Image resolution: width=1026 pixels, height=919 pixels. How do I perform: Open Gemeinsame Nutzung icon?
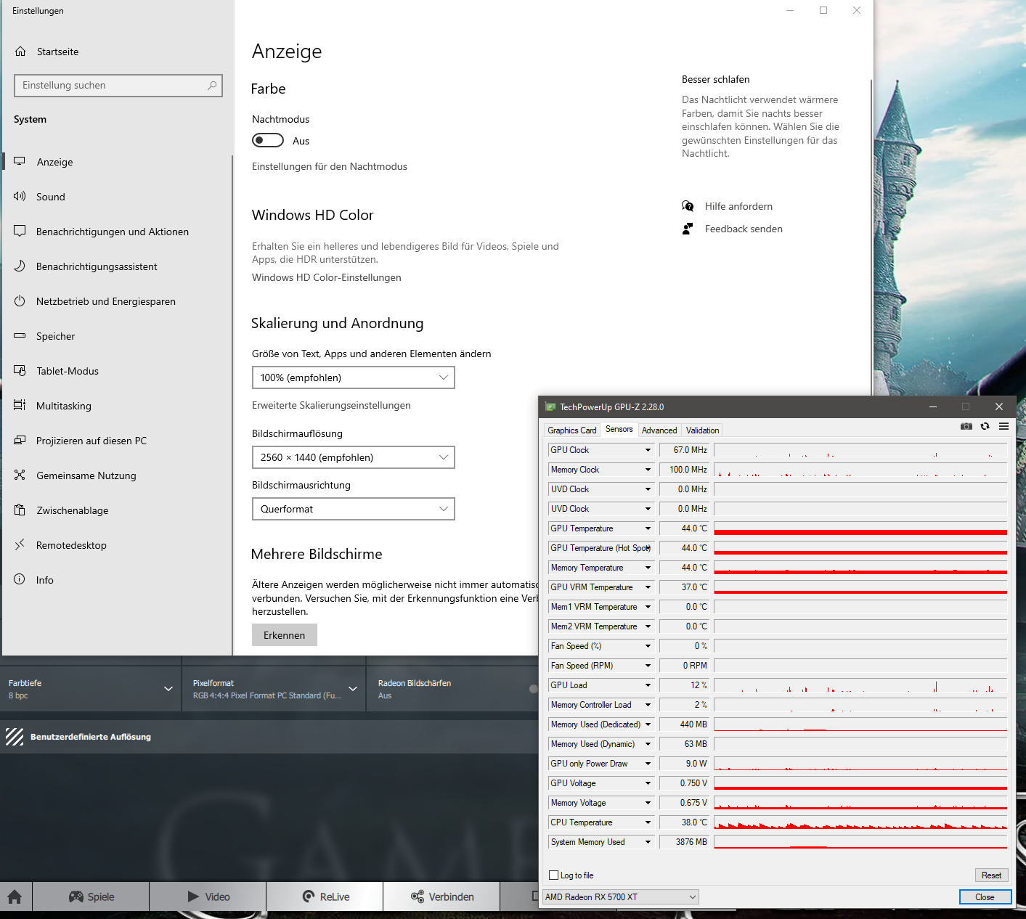point(20,475)
